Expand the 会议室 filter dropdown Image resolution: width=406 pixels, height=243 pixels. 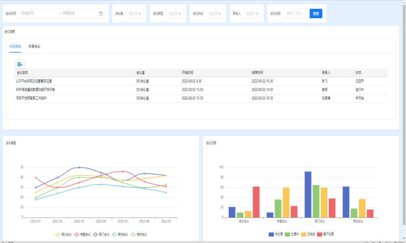[135, 13]
